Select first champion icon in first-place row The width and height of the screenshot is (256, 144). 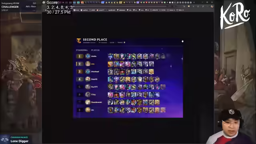(x=110, y=56)
